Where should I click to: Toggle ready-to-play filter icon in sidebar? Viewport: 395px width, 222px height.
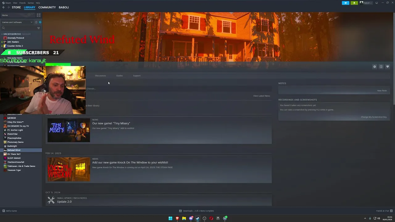point(40,22)
